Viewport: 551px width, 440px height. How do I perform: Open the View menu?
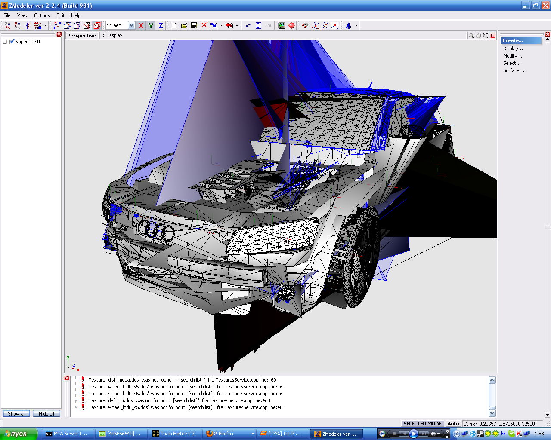(x=22, y=15)
